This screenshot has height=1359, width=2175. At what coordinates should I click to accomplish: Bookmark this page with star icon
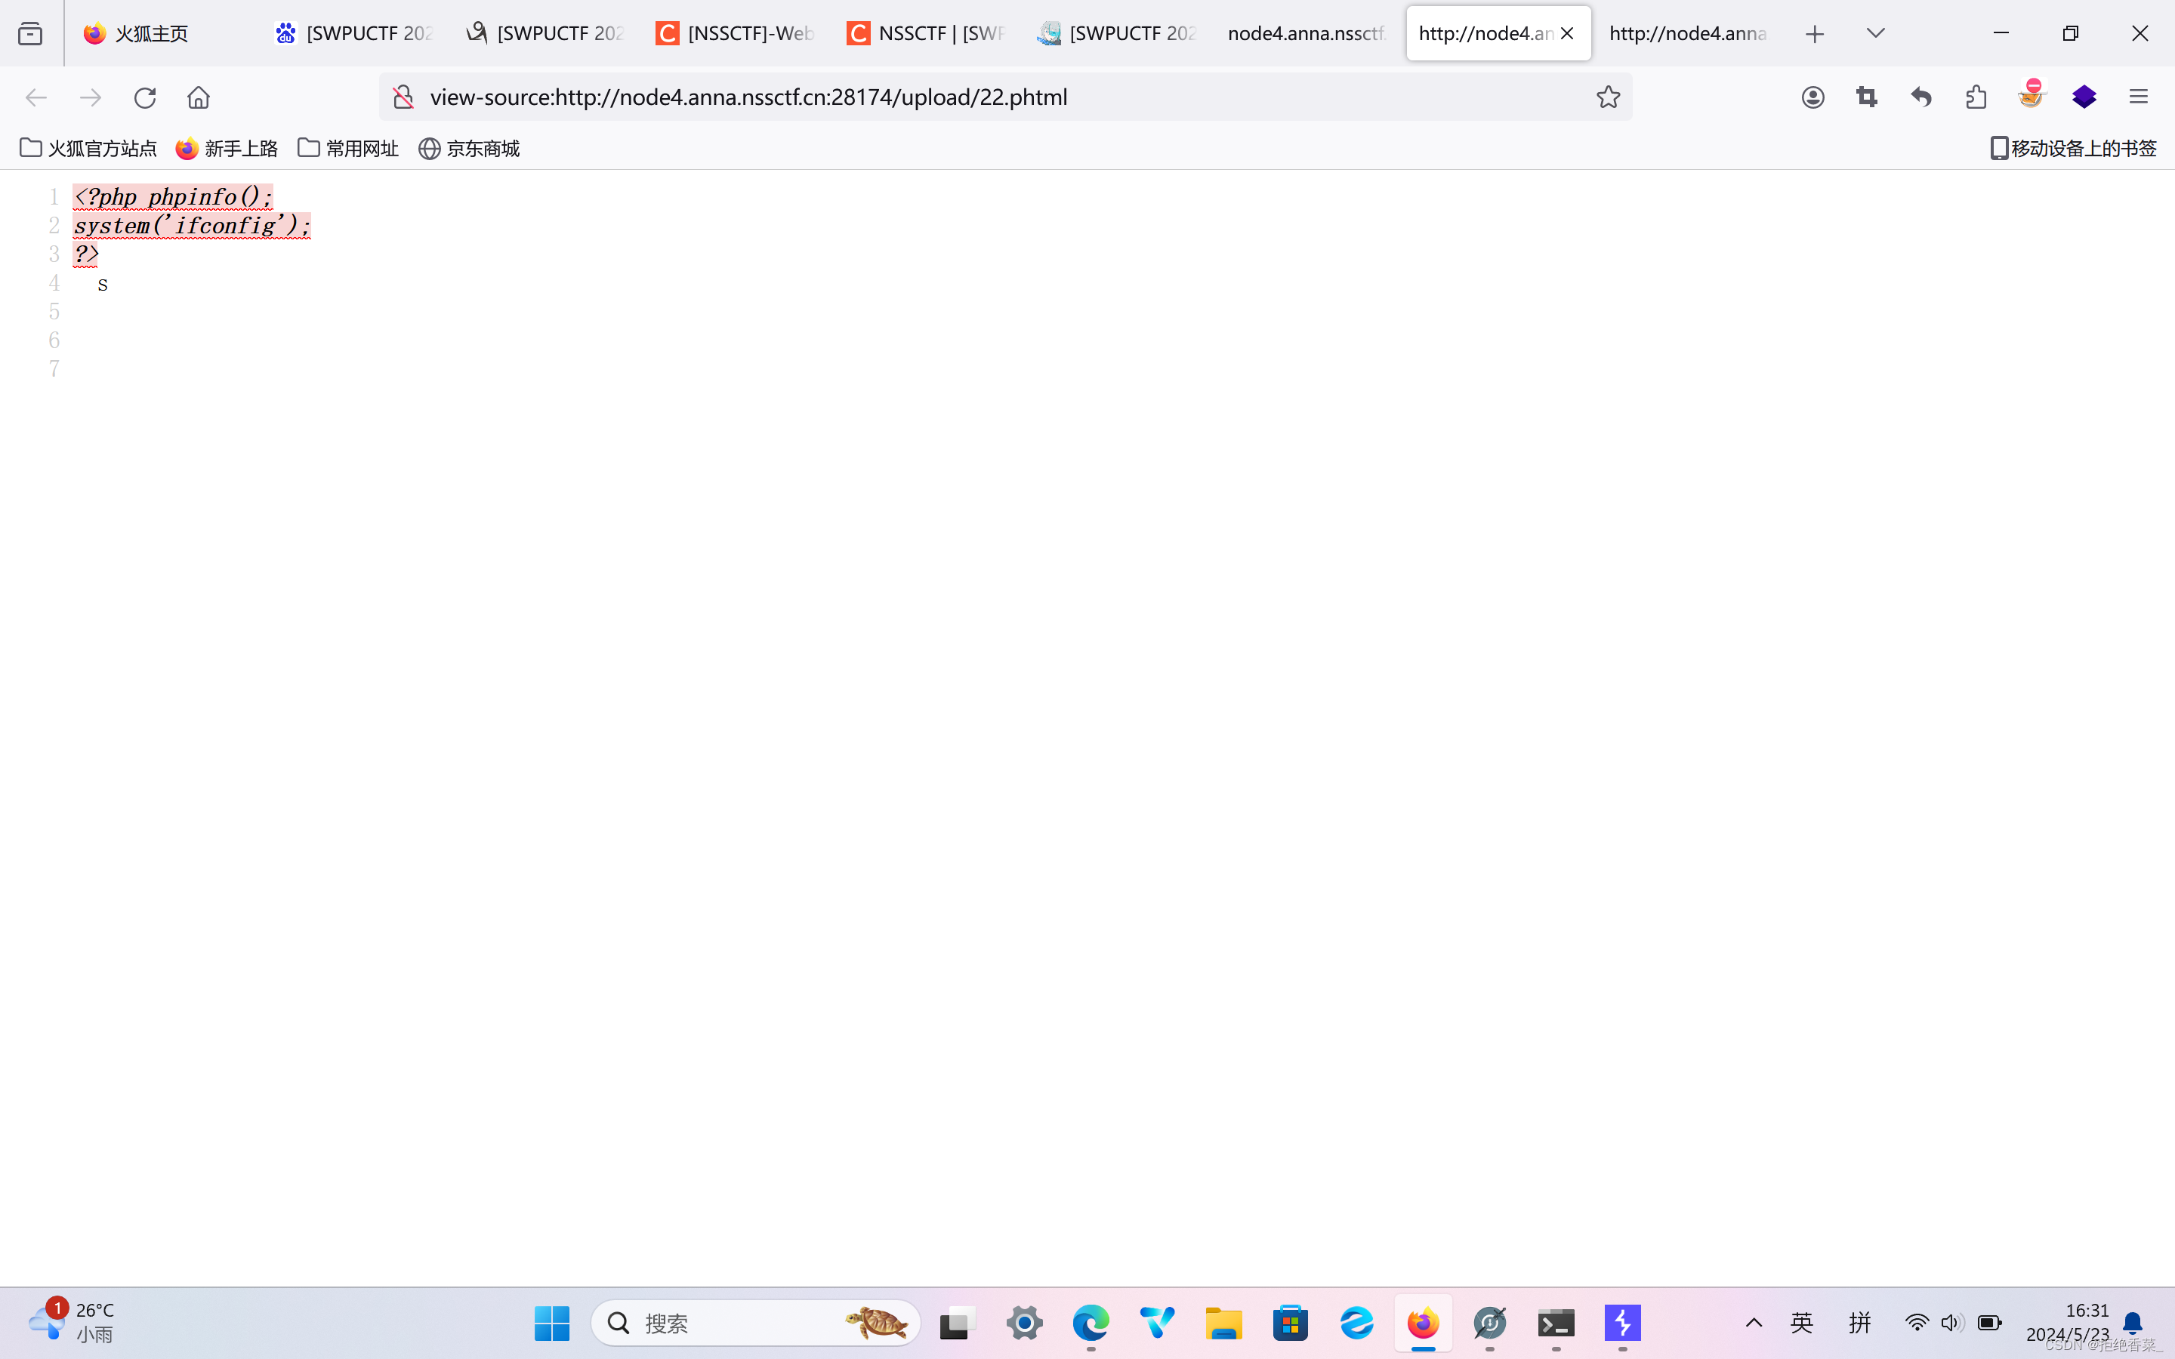[1608, 97]
